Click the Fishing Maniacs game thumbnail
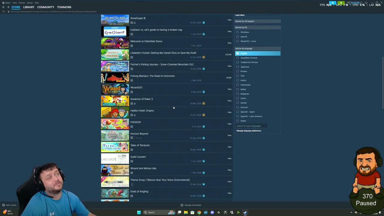This screenshot has width=384, height=216. point(115,78)
